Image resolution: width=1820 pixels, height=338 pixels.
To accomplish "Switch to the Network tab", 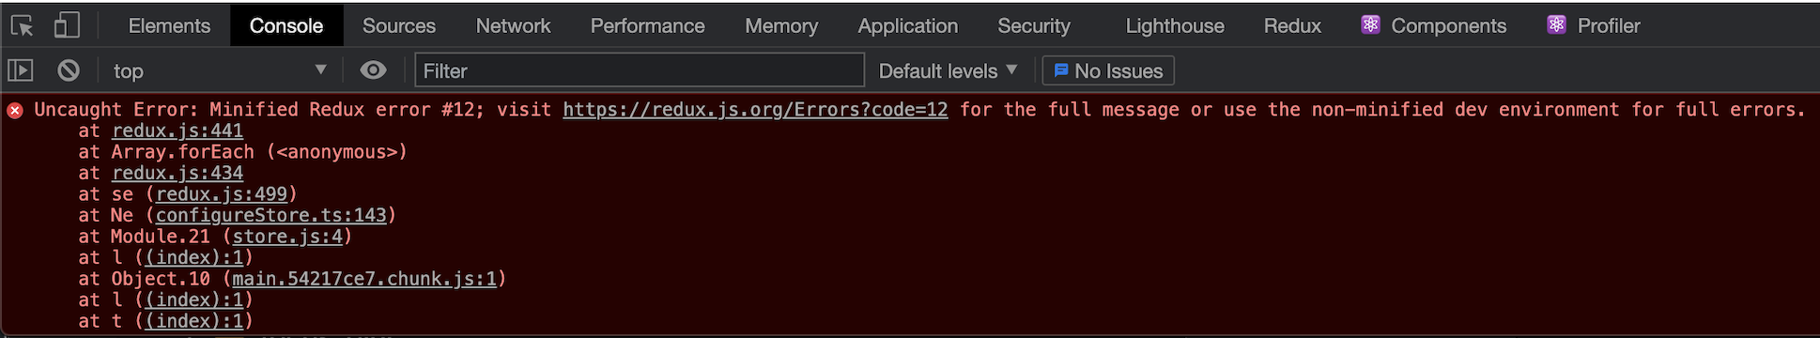I will (x=513, y=25).
